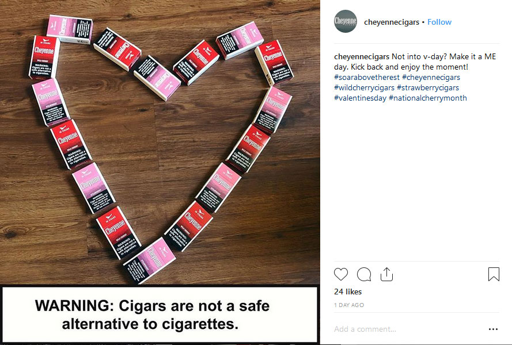Share the post with the share icon
Image resolution: width=512 pixels, height=345 pixels.
(386, 274)
